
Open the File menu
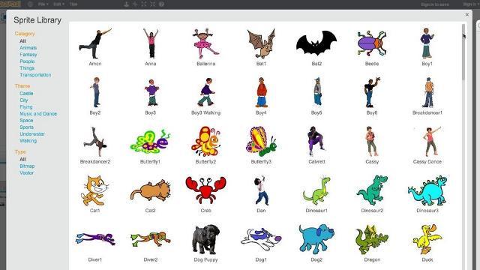pyautogui.click(x=43, y=4)
